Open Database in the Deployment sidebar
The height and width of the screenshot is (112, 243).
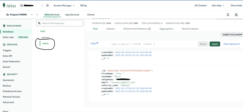coord(8,32)
